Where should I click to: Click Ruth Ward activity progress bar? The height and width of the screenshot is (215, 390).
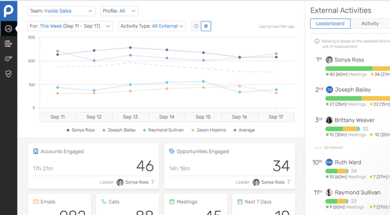pyautogui.click(x=337, y=171)
